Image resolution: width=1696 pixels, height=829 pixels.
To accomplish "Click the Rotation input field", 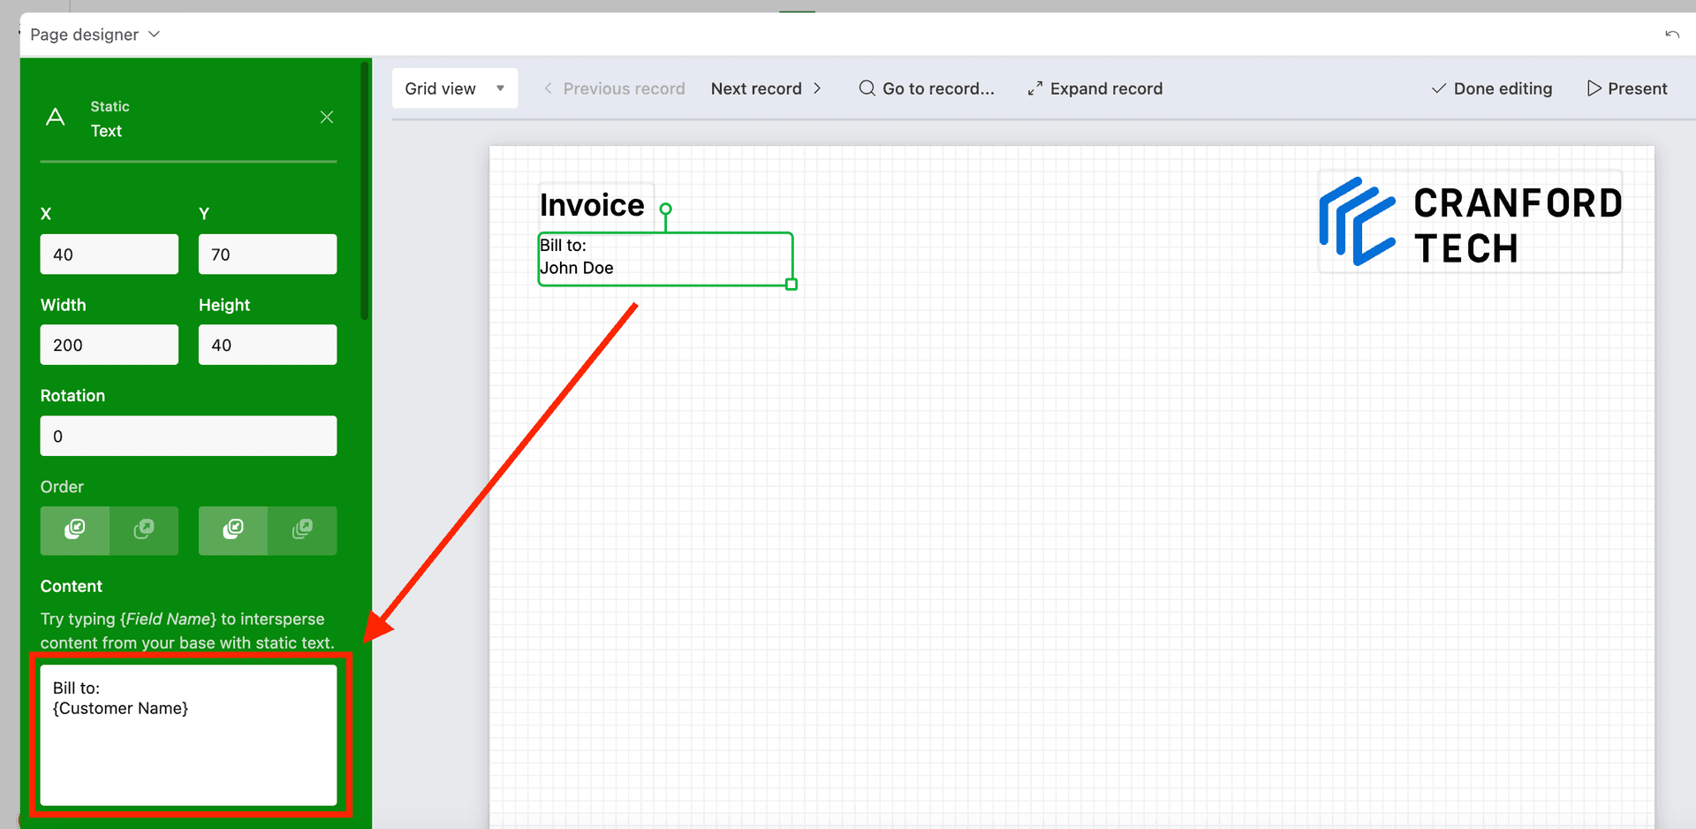I will [188, 436].
